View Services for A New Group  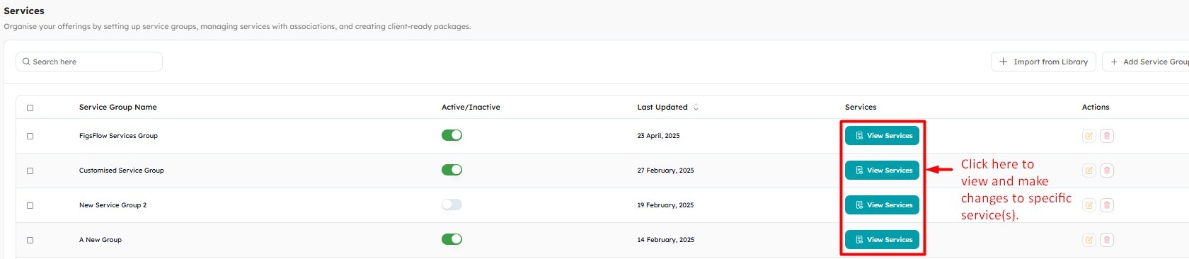[882, 239]
